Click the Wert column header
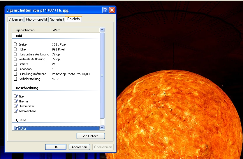 click(x=75, y=30)
